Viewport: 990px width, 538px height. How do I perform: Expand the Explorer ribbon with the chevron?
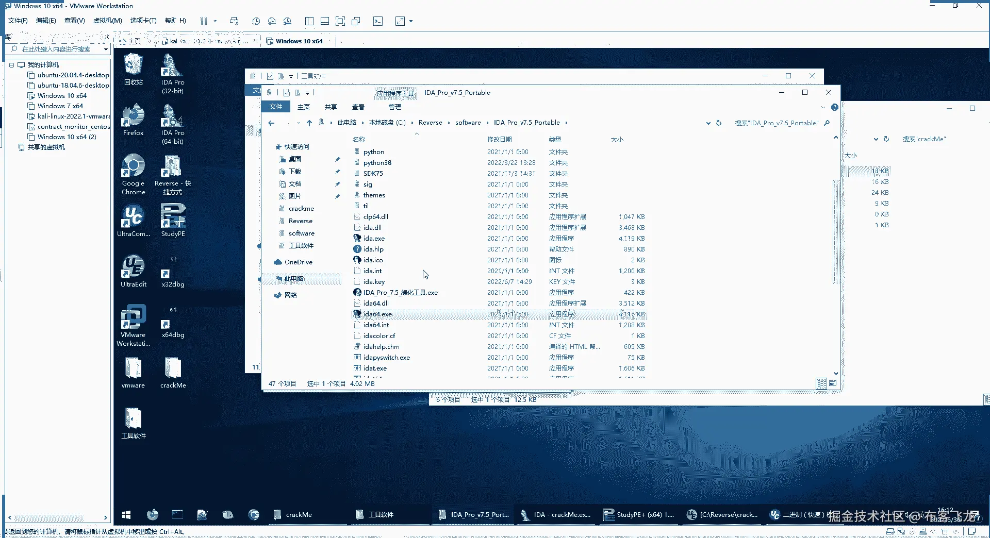coord(823,107)
